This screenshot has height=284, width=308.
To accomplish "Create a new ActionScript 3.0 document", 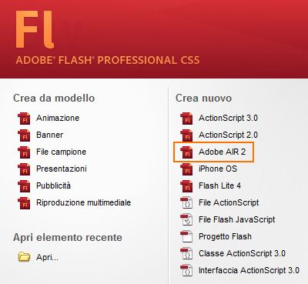I will [228, 118].
